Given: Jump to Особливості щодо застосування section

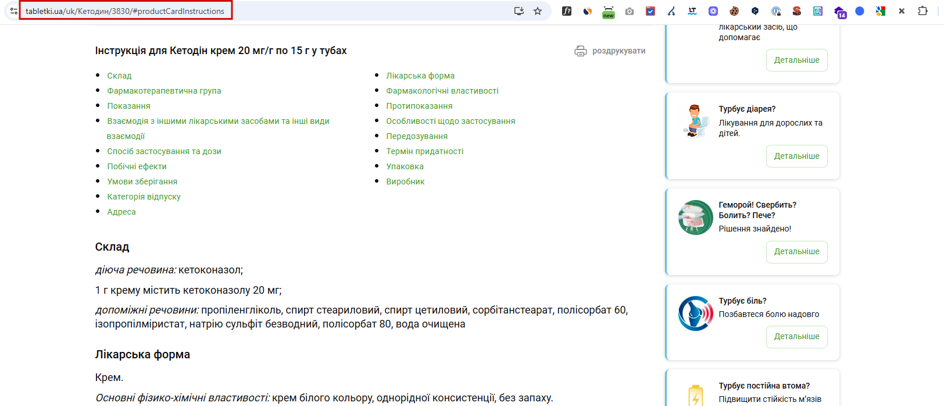Looking at the screenshot, I should coord(450,121).
